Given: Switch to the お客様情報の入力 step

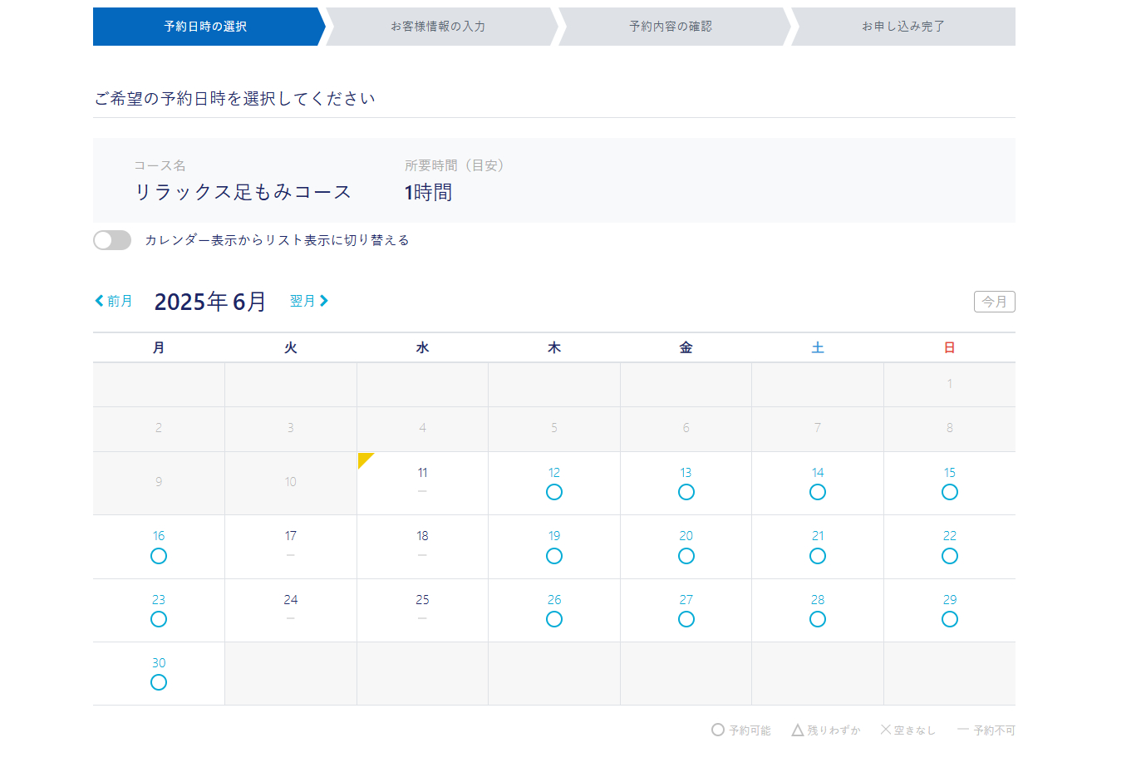Looking at the screenshot, I should [x=439, y=27].
